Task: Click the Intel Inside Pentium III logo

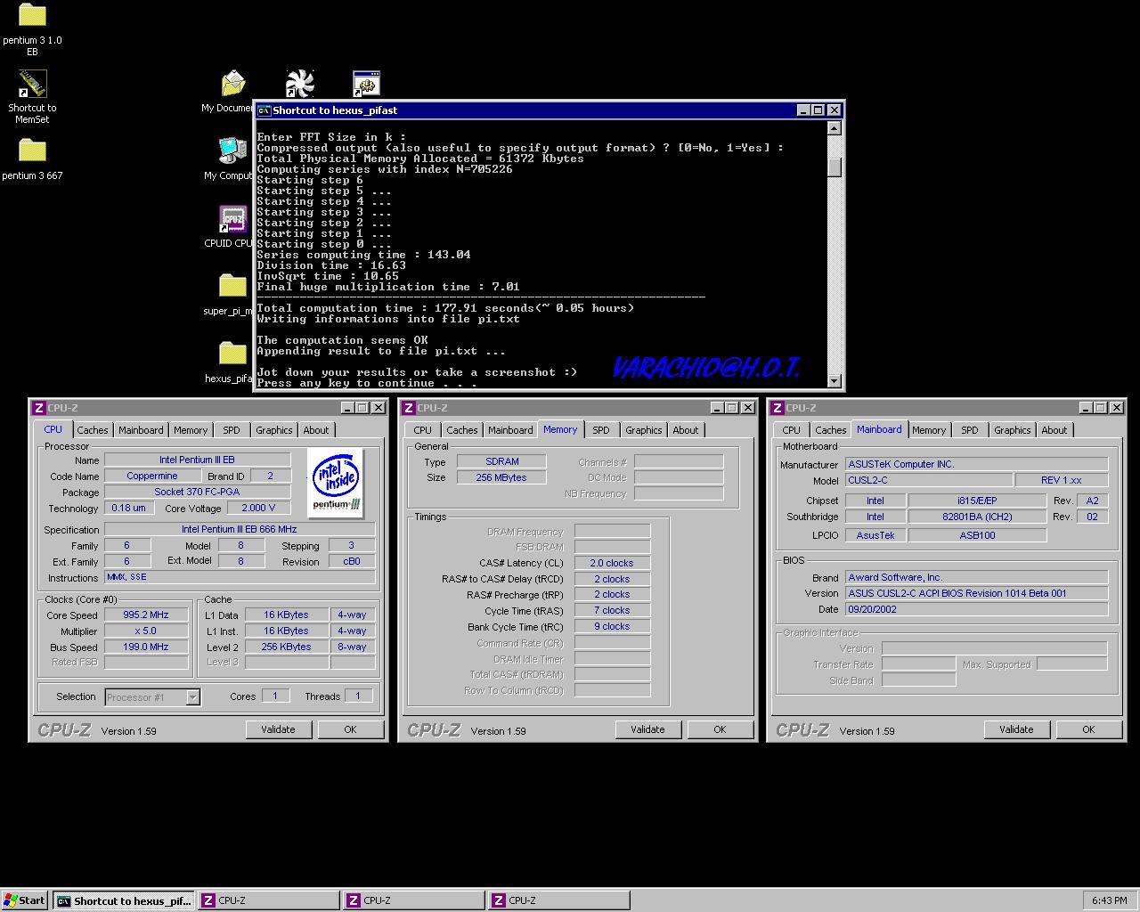Action: pos(336,483)
